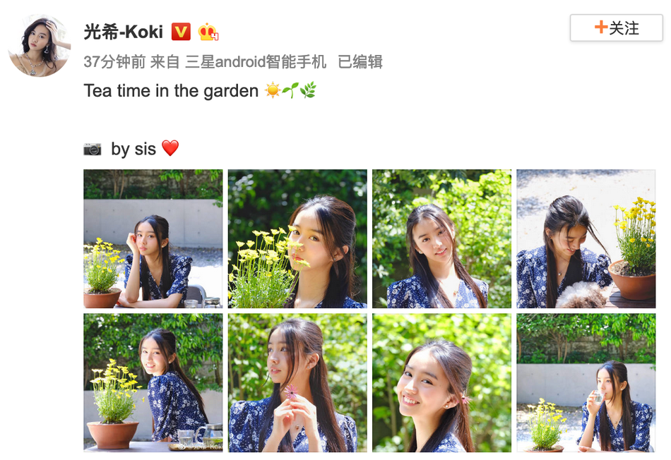Open photo with girl holding fluffy dog
The height and width of the screenshot is (460, 671).
[x=586, y=238]
